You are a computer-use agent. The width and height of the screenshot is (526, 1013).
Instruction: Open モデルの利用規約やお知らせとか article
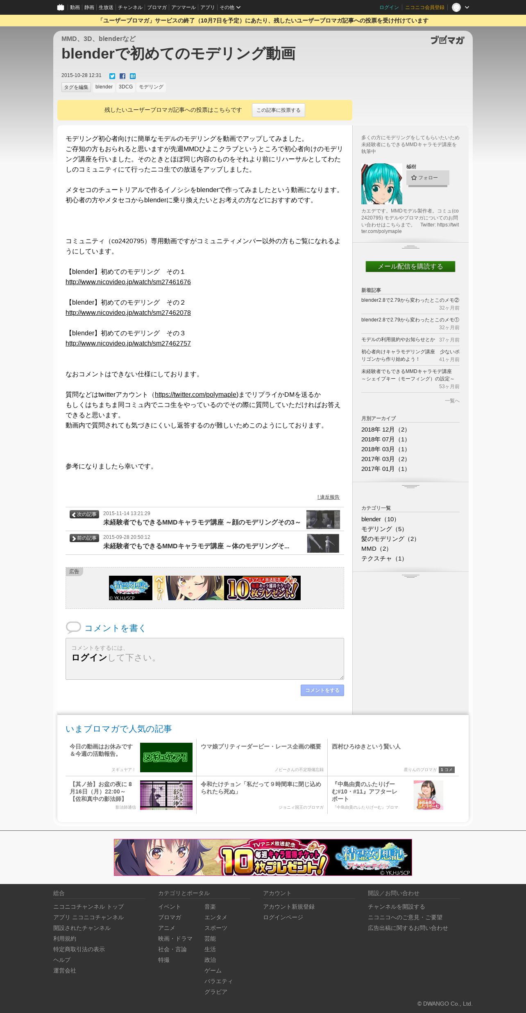[x=398, y=340]
